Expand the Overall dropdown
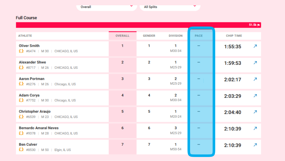285x161 pixels. (107, 7)
